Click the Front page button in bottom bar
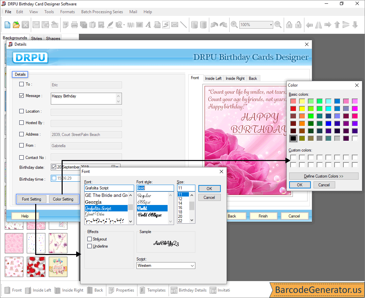The image size is (365, 298). (13, 290)
